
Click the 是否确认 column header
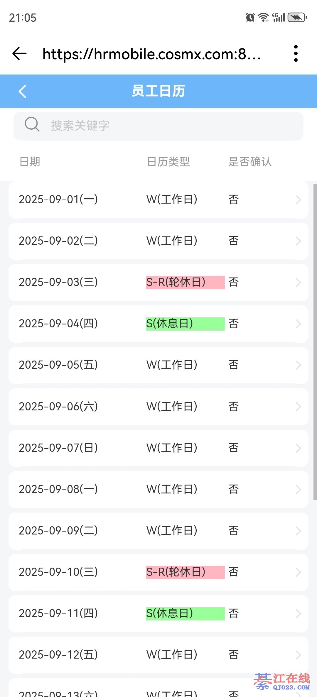(x=250, y=162)
